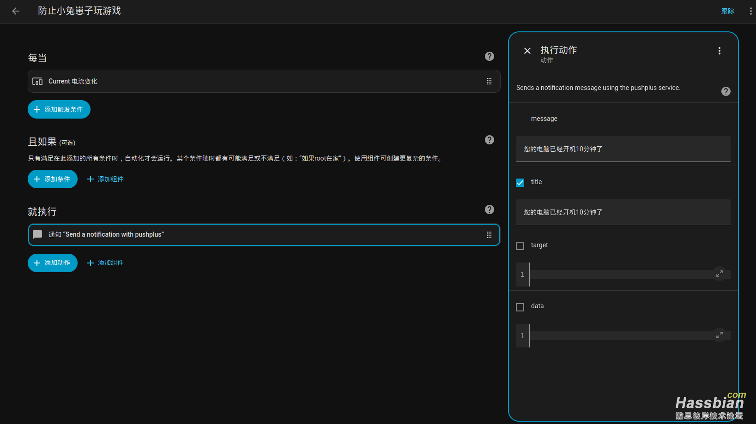Image resolution: width=756 pixels, height=424 pixels.
Task: Expand the target code editor to fullscreen
Action: (x=719, y=274)
